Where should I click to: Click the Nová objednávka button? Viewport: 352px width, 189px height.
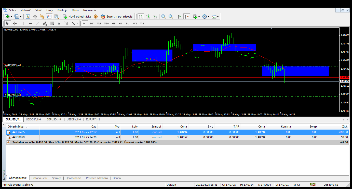(x=77, y=17)
